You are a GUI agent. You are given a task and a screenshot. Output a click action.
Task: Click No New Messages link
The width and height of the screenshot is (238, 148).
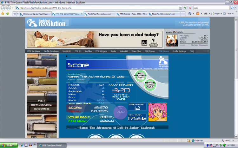click(199, 45)
